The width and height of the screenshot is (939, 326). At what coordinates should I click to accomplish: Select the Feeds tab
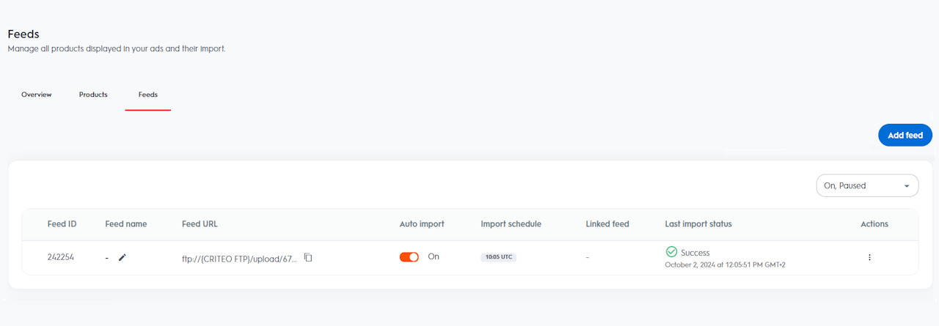click(148, 95)
